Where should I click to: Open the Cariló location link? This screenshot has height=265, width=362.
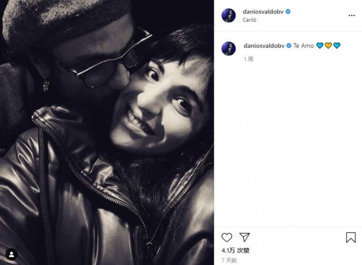click(x=250, y=20)
